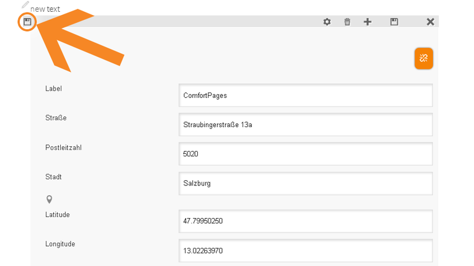Click the 'Postleitzahl' field label
The width and height of the screenshot is (474, 266).
pyautogui.click(x=64, y=148)
